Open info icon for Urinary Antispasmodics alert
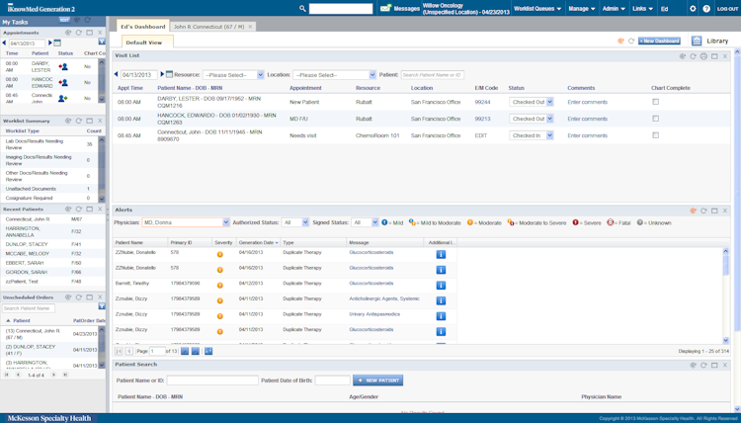 [441, 315]
